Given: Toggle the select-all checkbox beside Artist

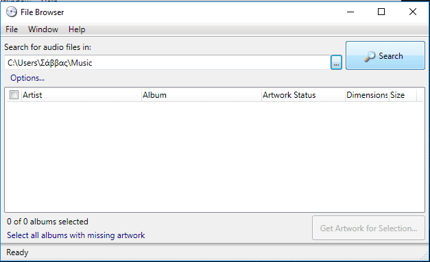Looking at the screenshot, I should [14, 95].
